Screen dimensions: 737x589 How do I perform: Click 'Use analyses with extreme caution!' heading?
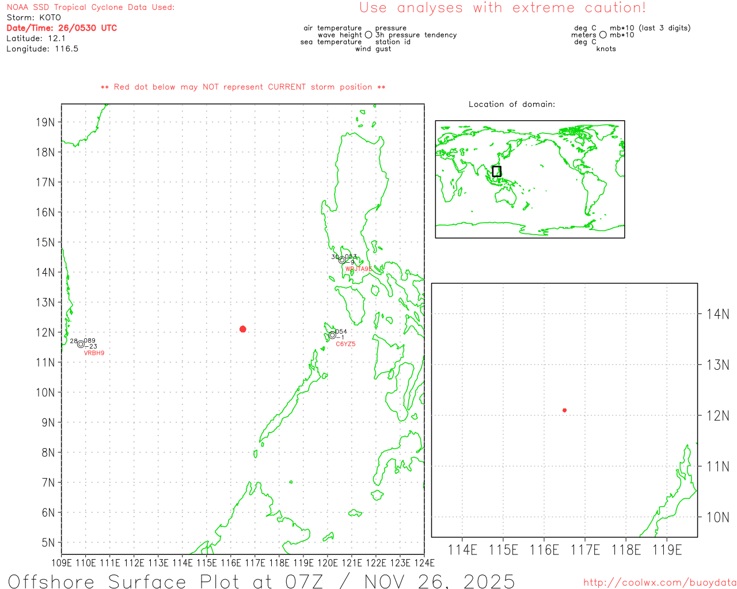pyautogui.click(x=502, y=8)
